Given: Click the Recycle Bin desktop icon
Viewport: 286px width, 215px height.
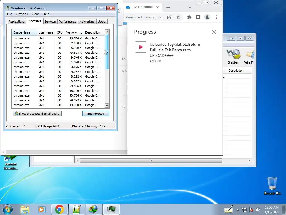Looking at the screenshot, I should point(272,186).
